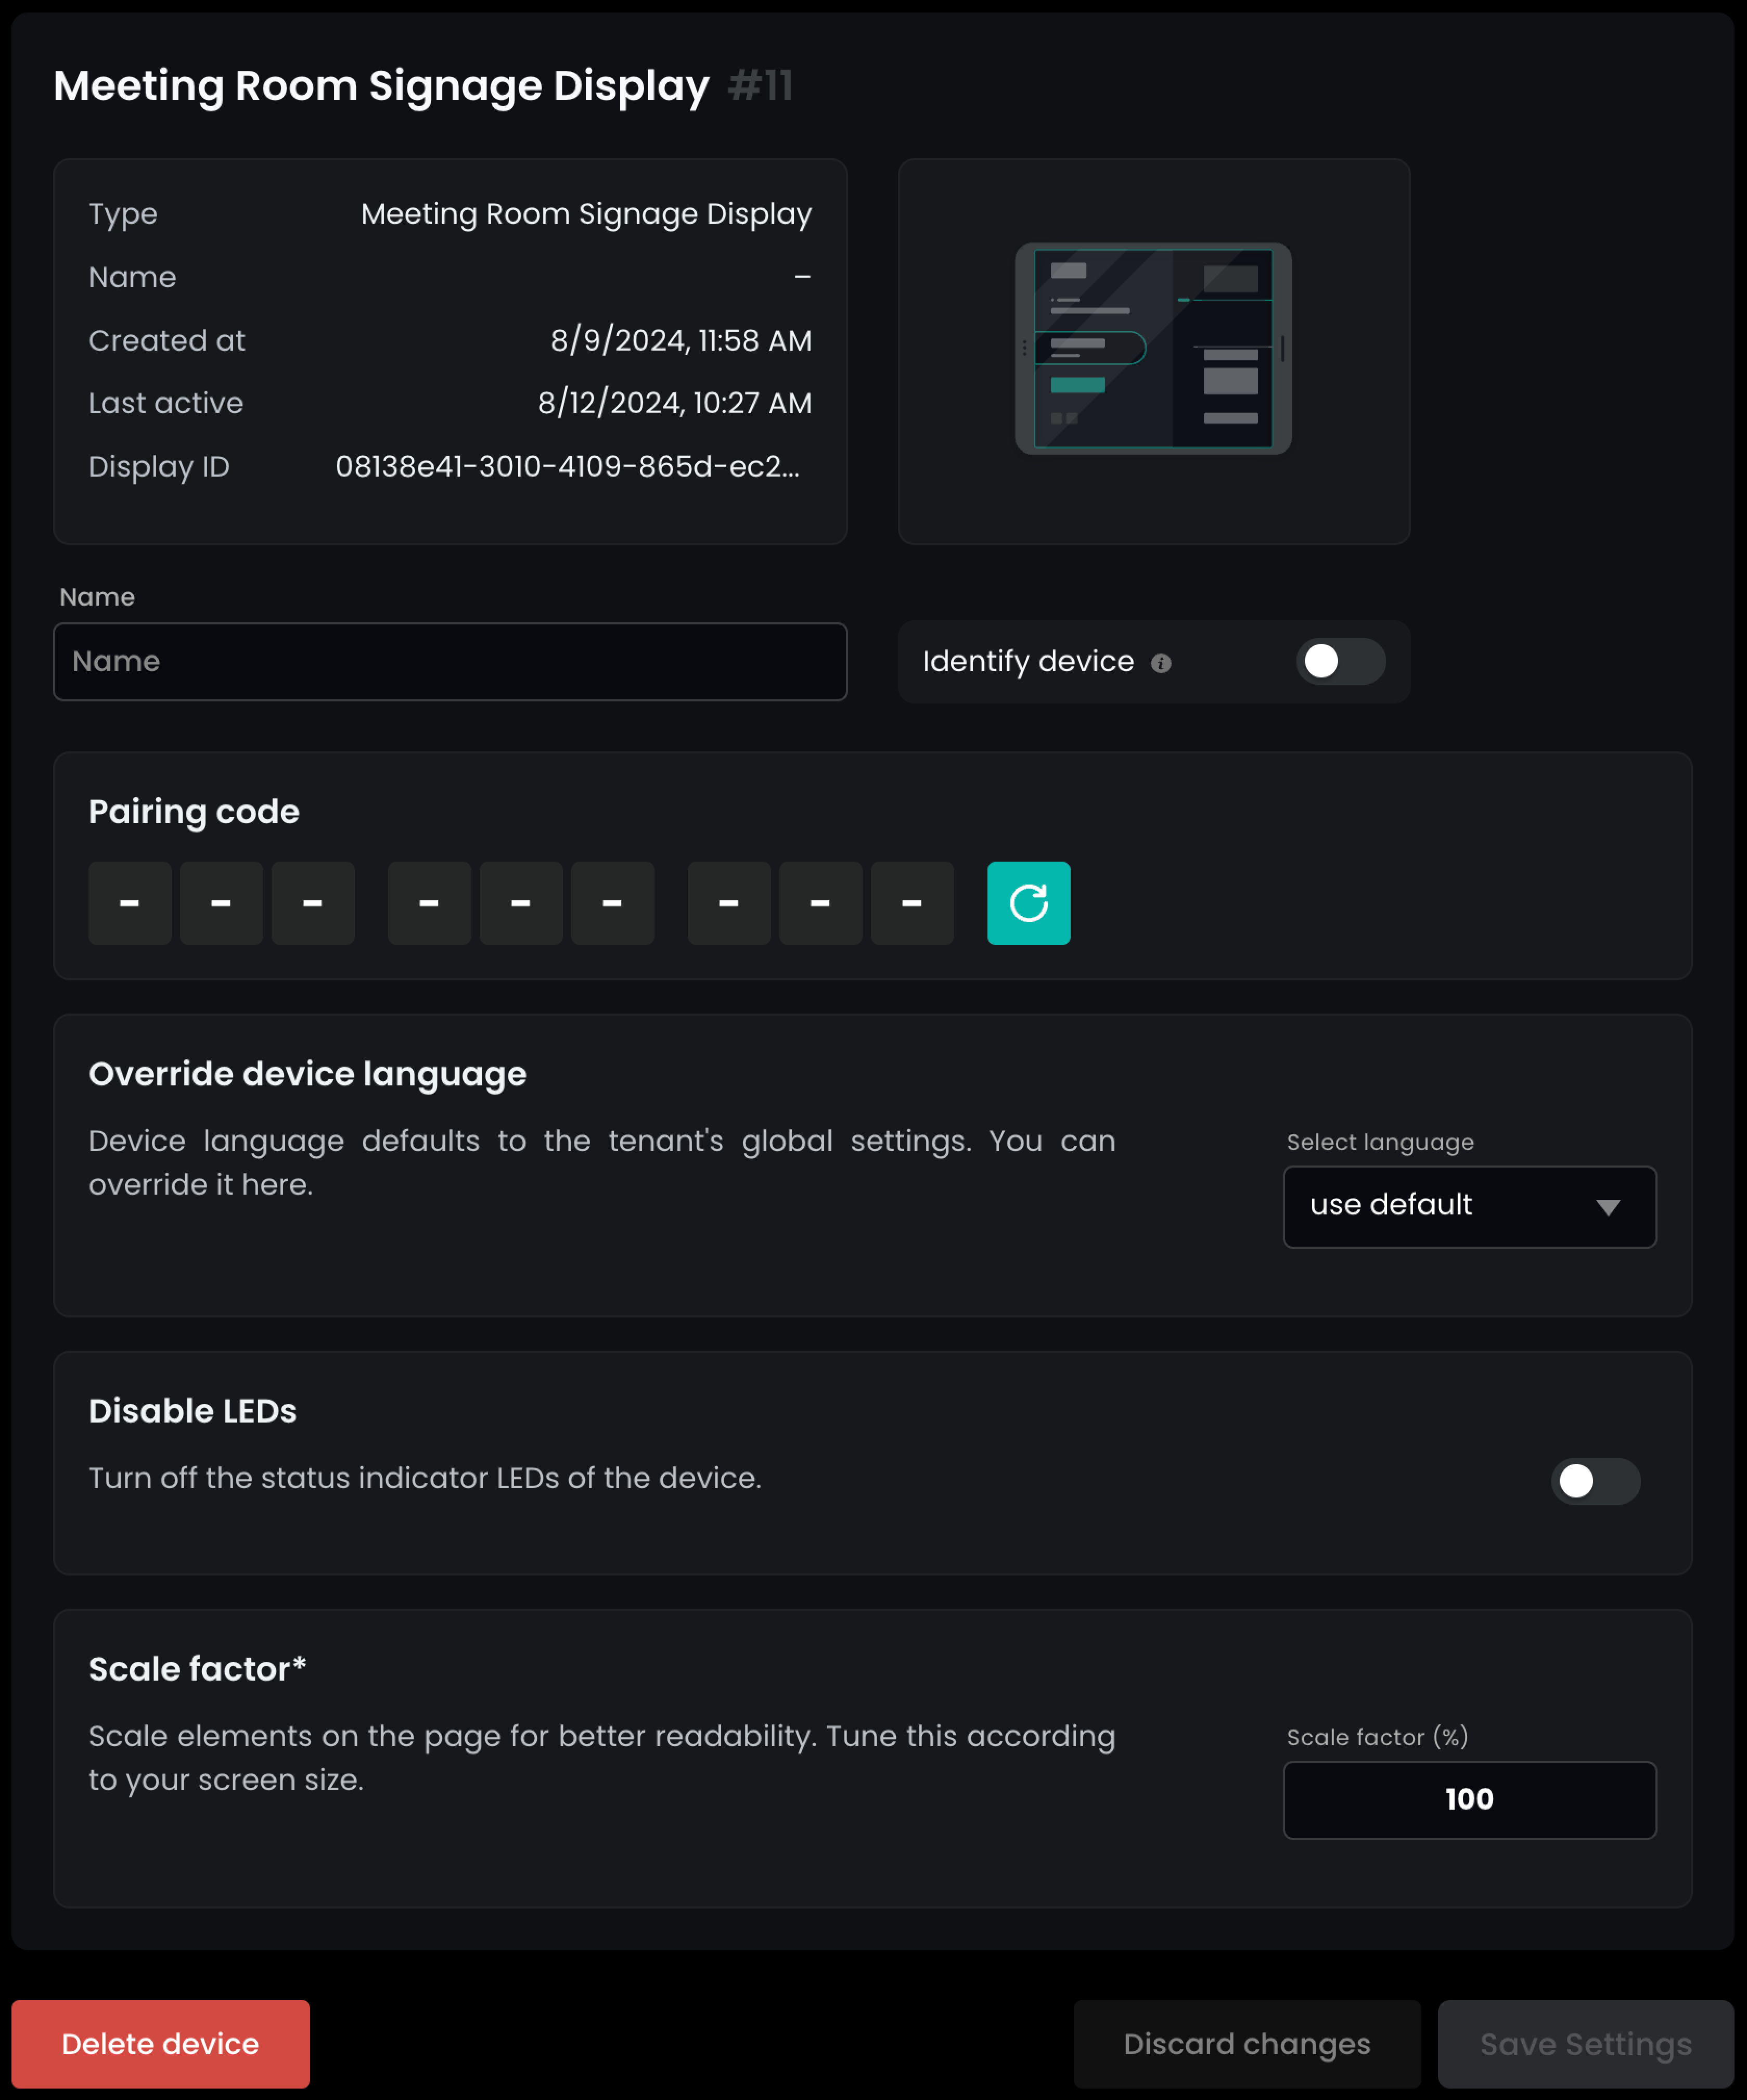1747x2100 pixels.
Task: Click the refresh pairing code icon
Action: tap(1028, 903)
